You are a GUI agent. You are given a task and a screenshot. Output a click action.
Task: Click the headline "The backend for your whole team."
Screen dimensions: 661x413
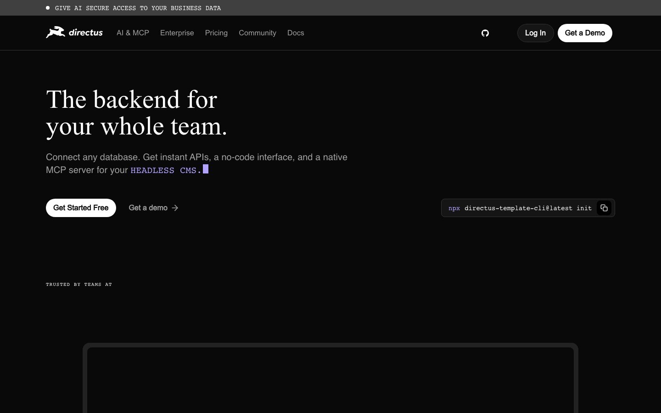click(137, 113)
